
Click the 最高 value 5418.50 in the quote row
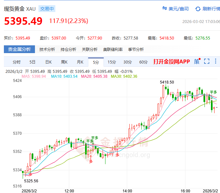[x=167, y=38]
